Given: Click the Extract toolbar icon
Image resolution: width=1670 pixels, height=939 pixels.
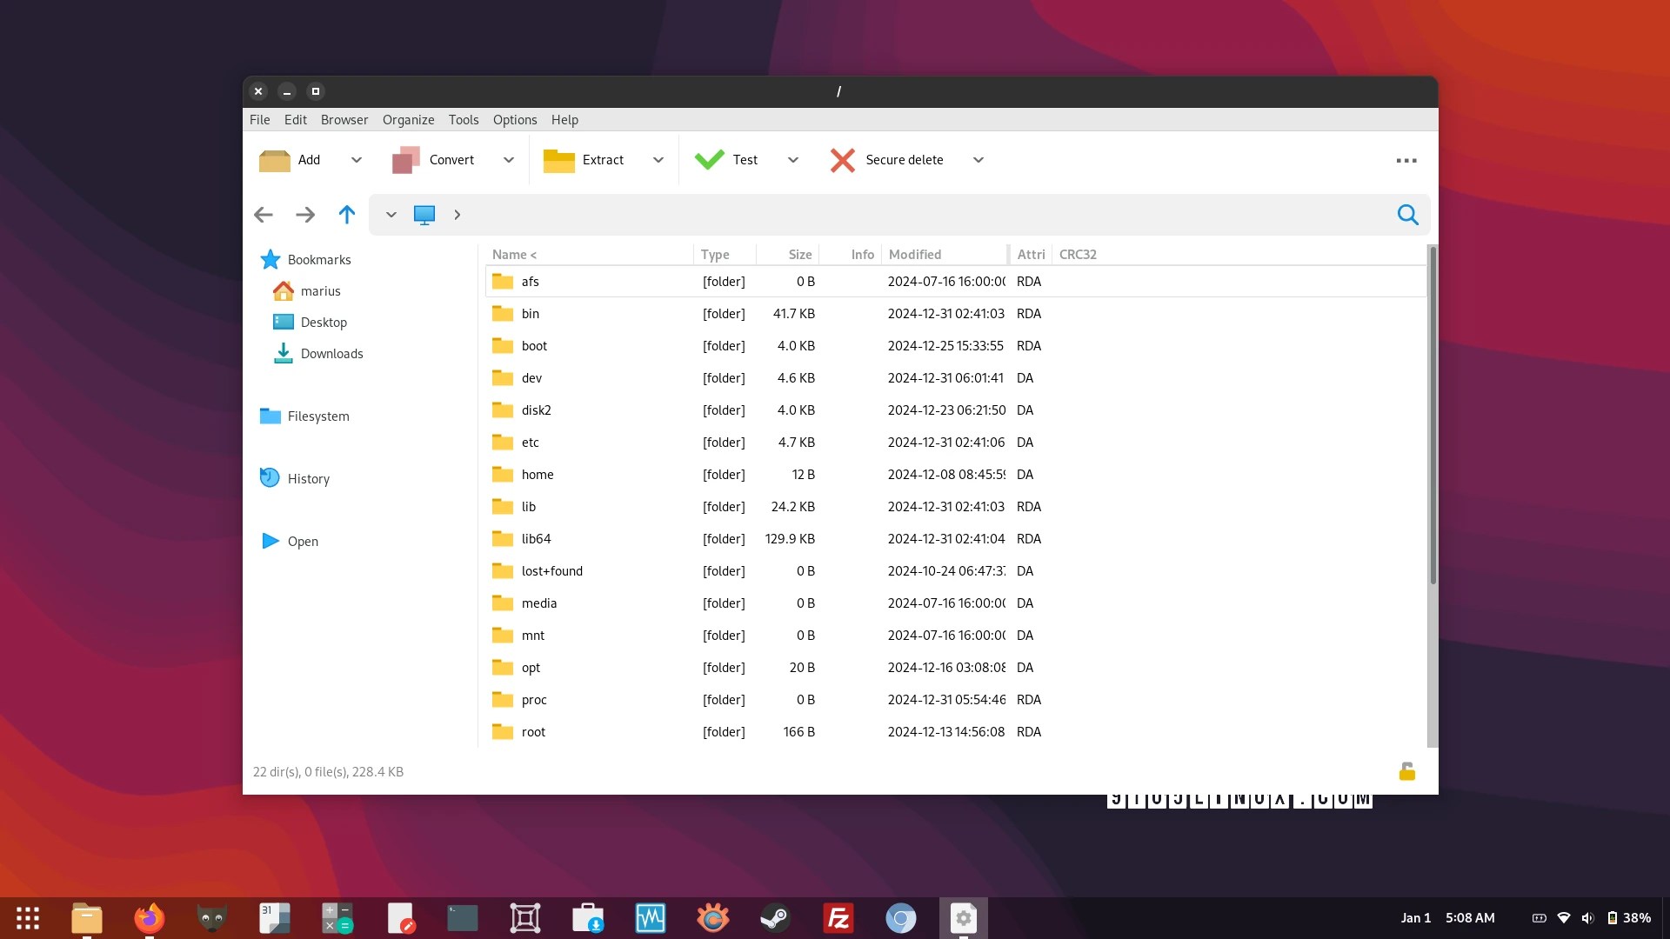Looking at the screenshot, I should [558, 160].
